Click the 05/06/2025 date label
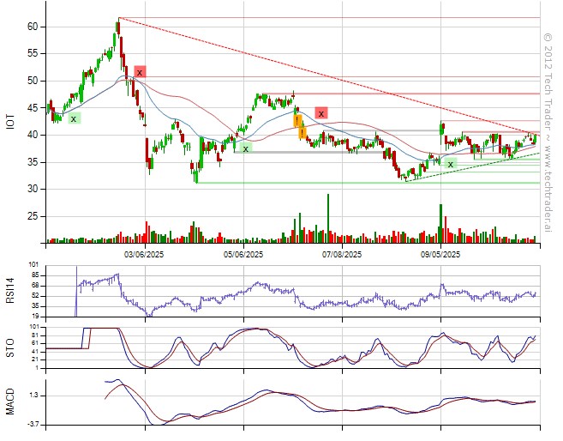This screenshot has width=563, height=441. [244, 254]
